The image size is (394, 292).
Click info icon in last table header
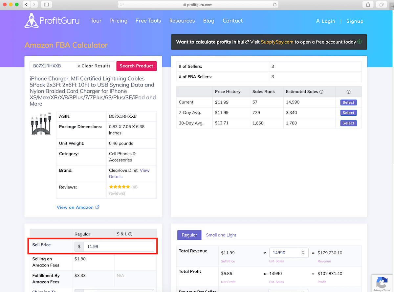[x=349, y=92]
